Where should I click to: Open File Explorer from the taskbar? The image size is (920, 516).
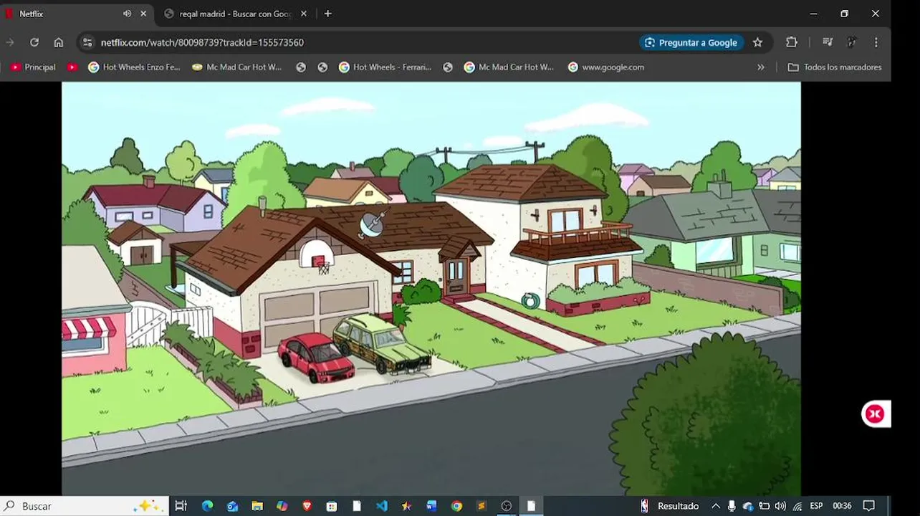[x=257, y=506]
